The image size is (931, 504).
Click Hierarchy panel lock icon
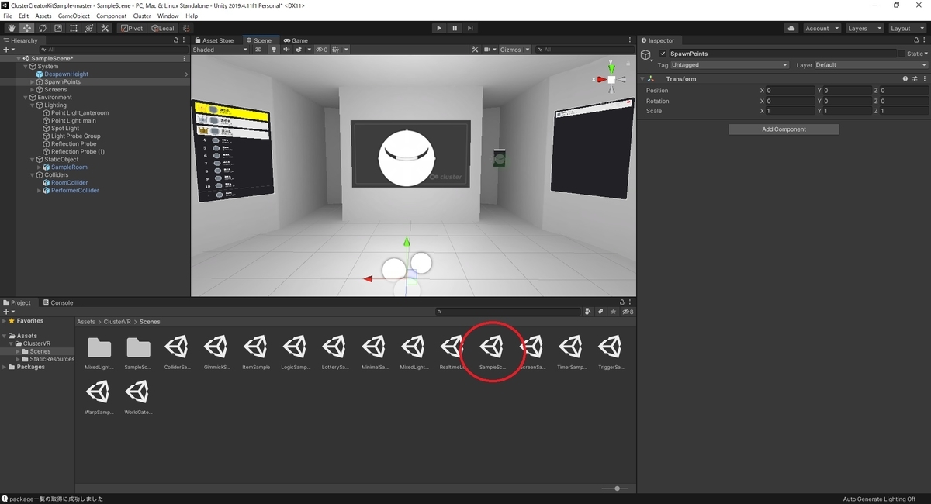click(x=176, y=40)
